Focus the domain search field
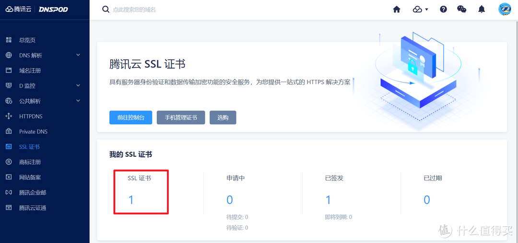The image size is (518, 243). 134,10
